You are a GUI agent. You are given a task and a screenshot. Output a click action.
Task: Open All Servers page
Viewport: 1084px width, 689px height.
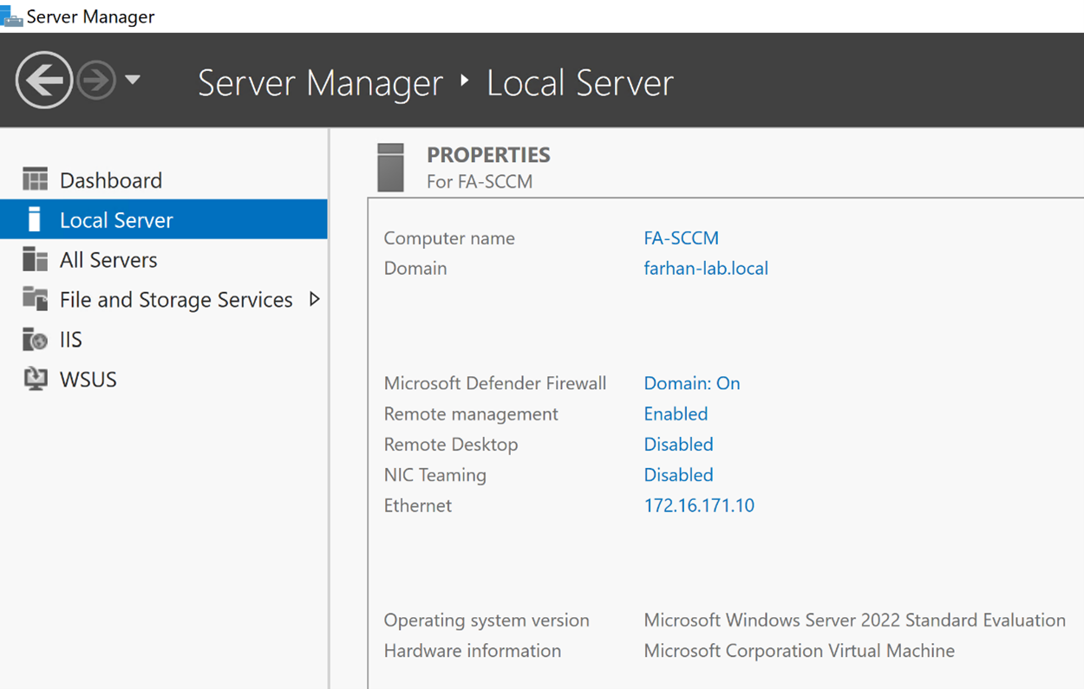(108, 260)
